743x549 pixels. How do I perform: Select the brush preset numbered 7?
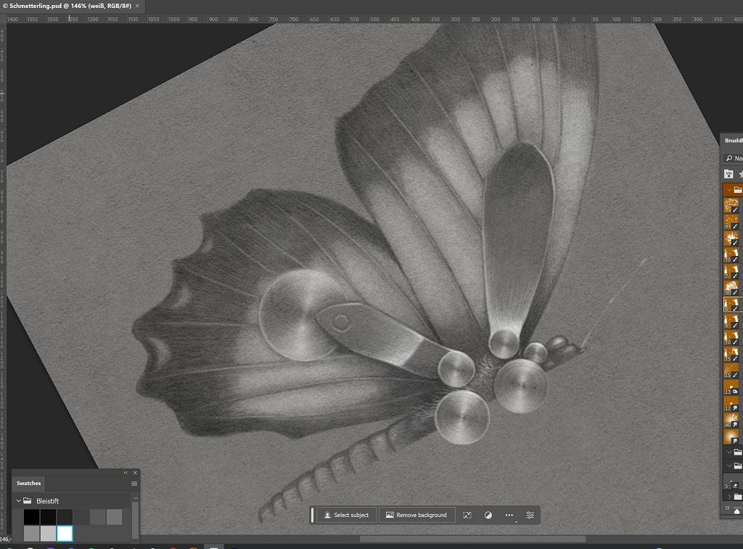tap(731, 271)
